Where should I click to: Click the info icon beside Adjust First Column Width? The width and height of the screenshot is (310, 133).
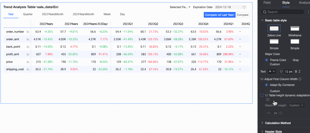[x=300, y=79]
